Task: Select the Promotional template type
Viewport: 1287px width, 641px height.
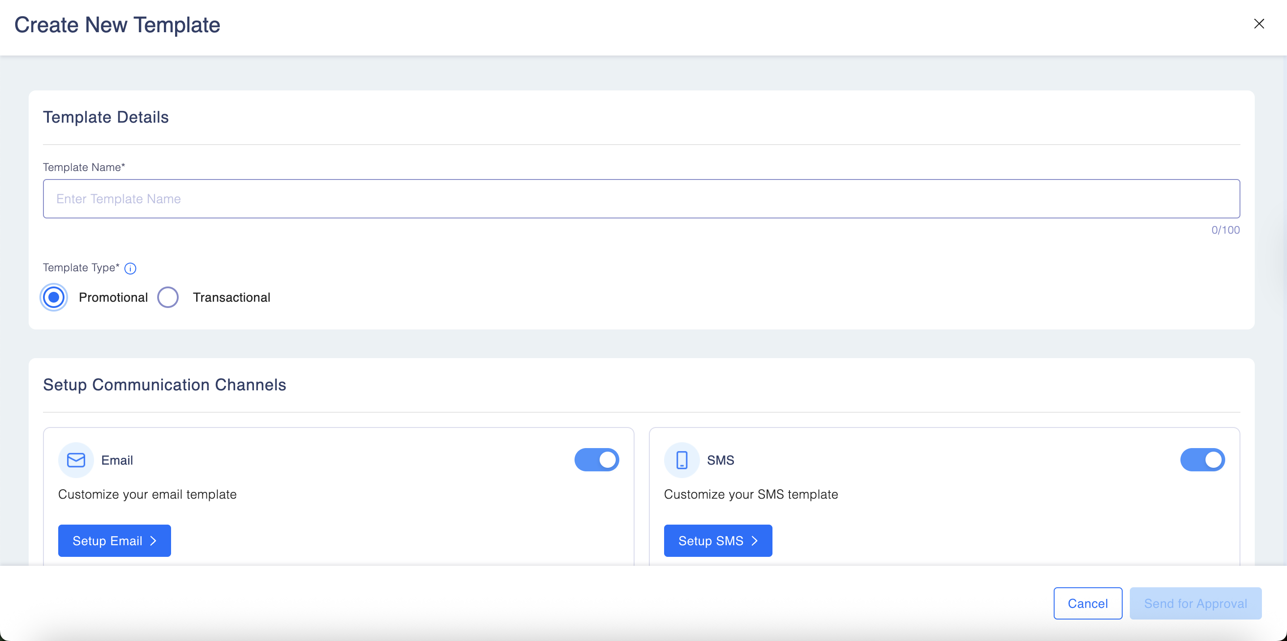Action: coord(53,298)
